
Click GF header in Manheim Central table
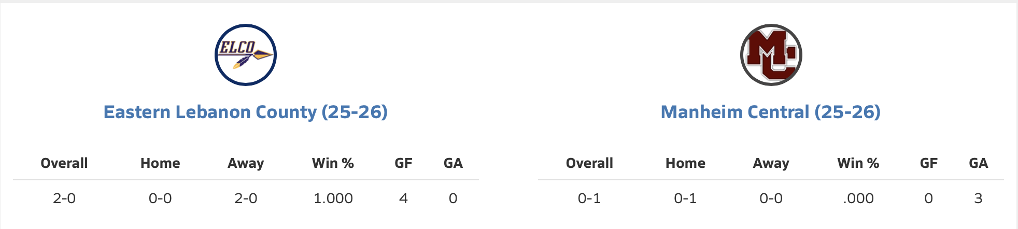928,163
